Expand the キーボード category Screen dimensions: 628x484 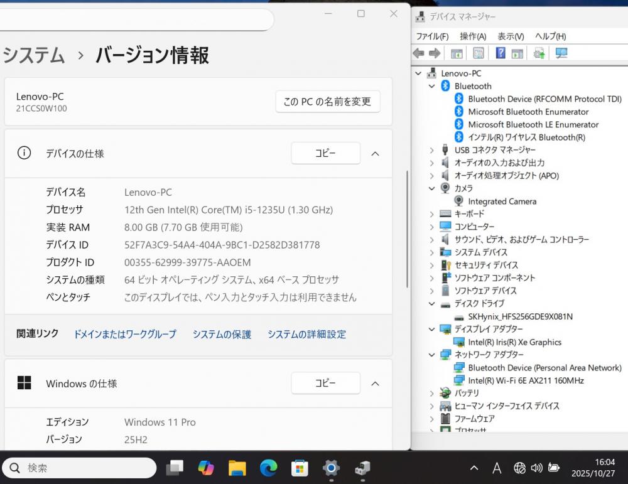pos(431,214)
